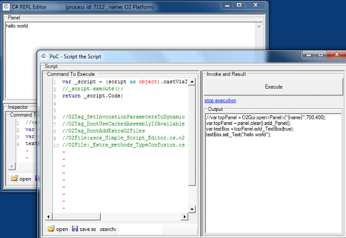Click the left arrow of horizontal scrollbar

coord(48,217)
